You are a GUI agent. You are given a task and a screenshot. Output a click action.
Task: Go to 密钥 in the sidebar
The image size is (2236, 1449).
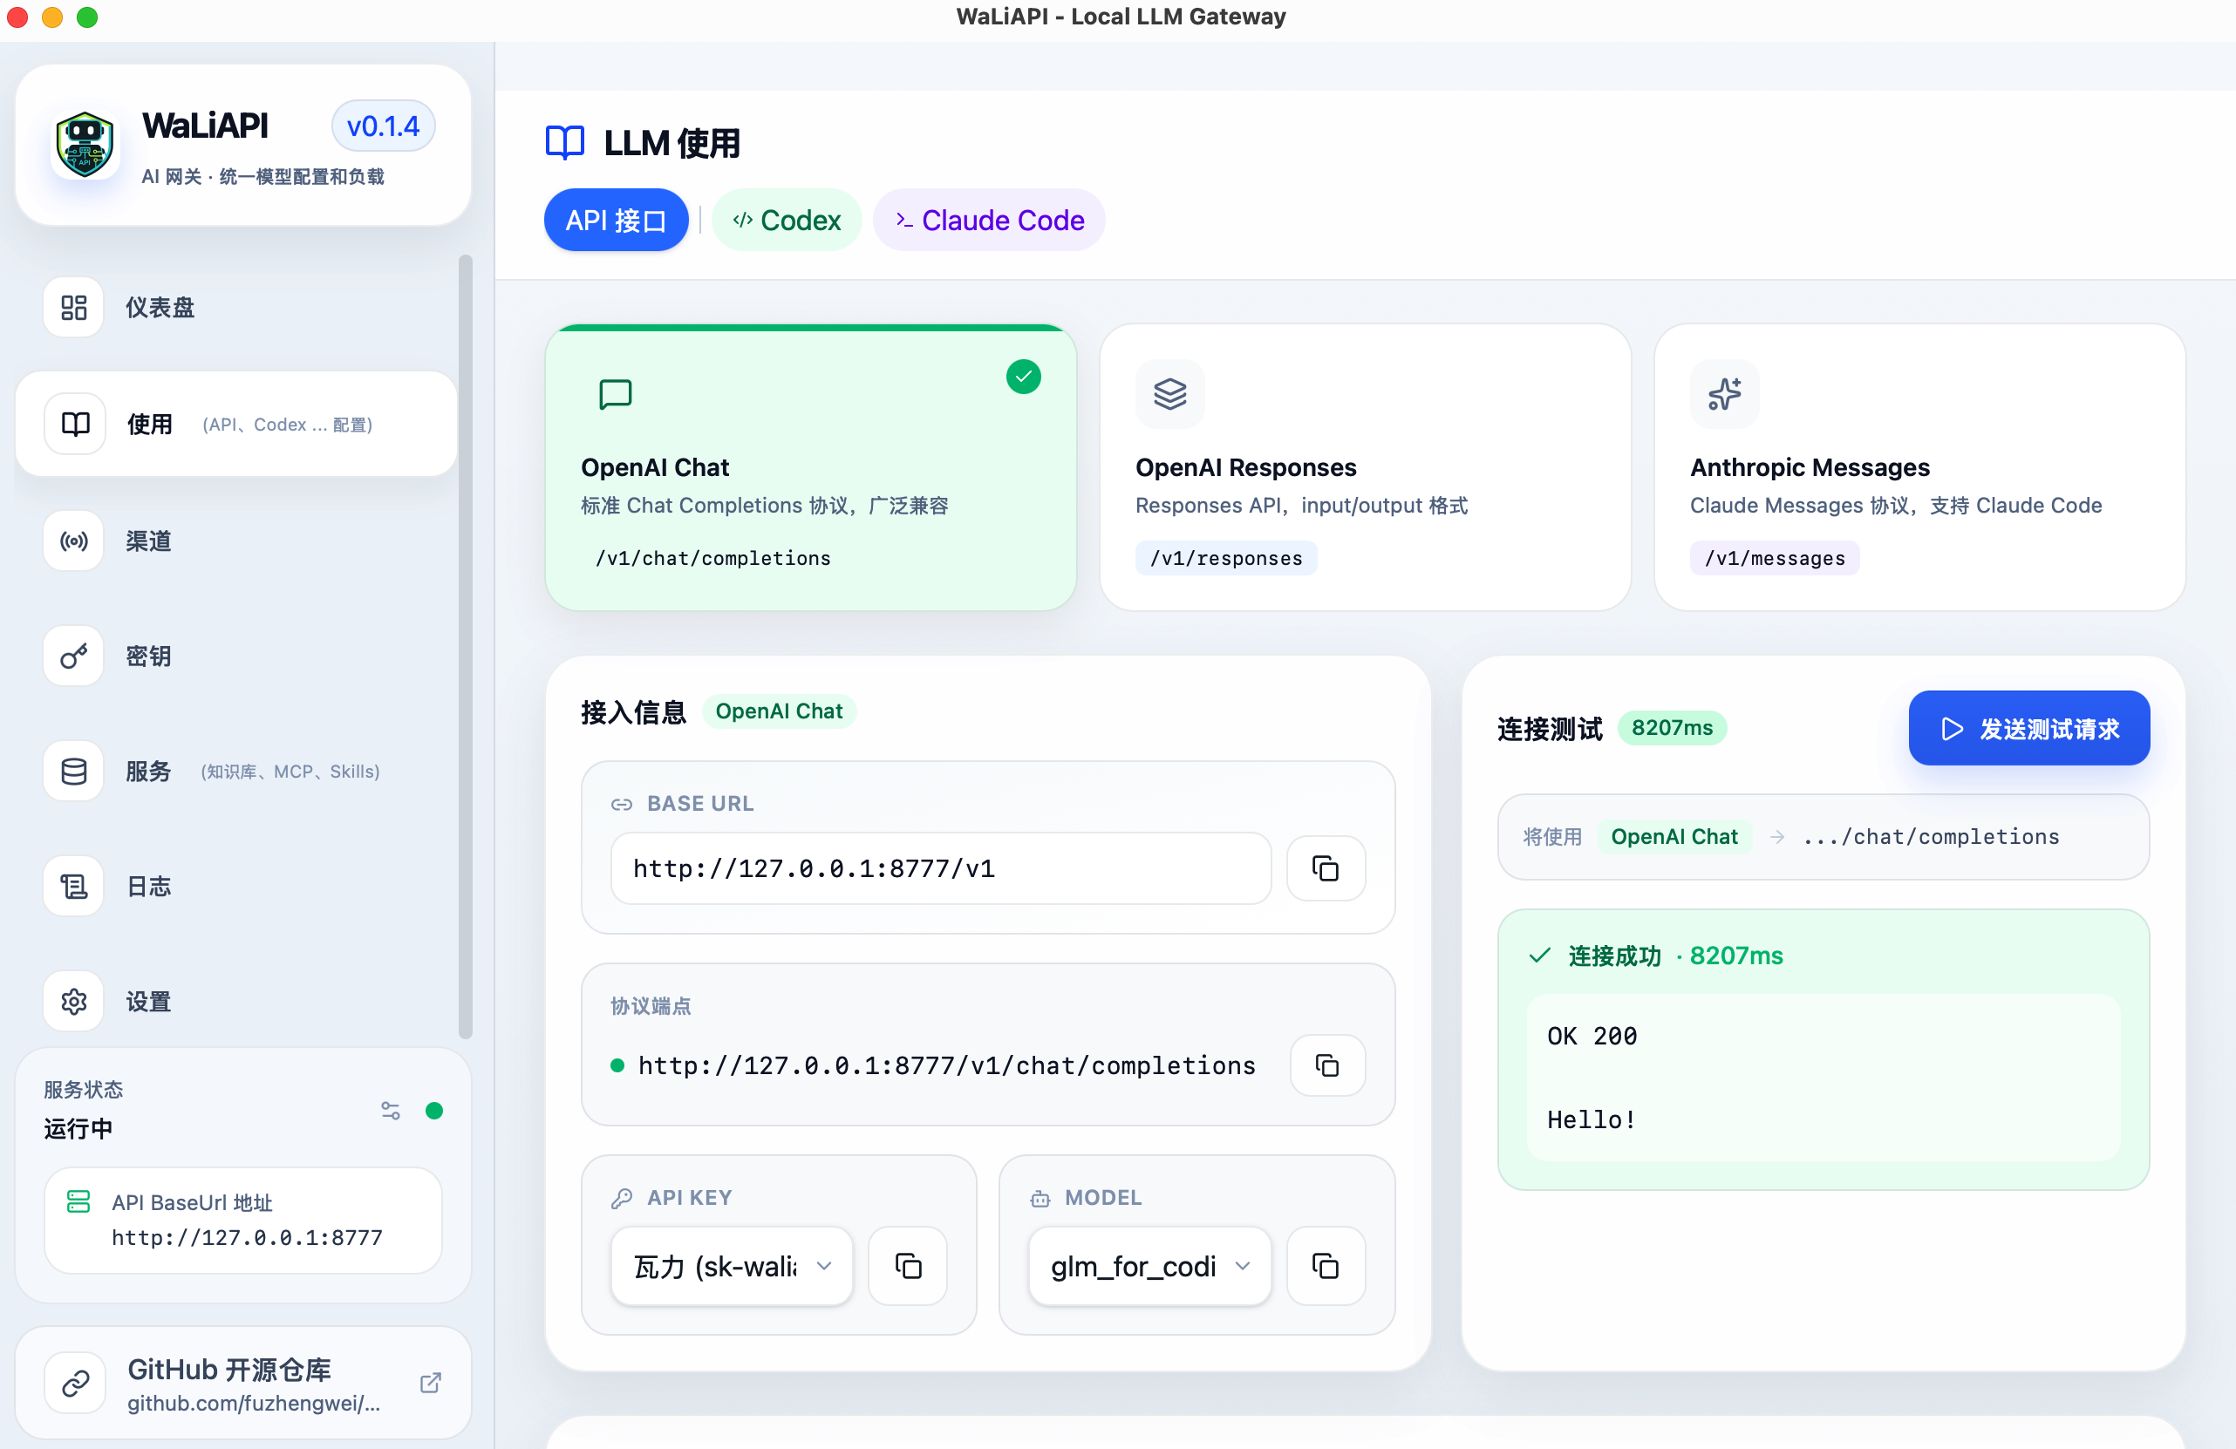[x=235, y=656]
